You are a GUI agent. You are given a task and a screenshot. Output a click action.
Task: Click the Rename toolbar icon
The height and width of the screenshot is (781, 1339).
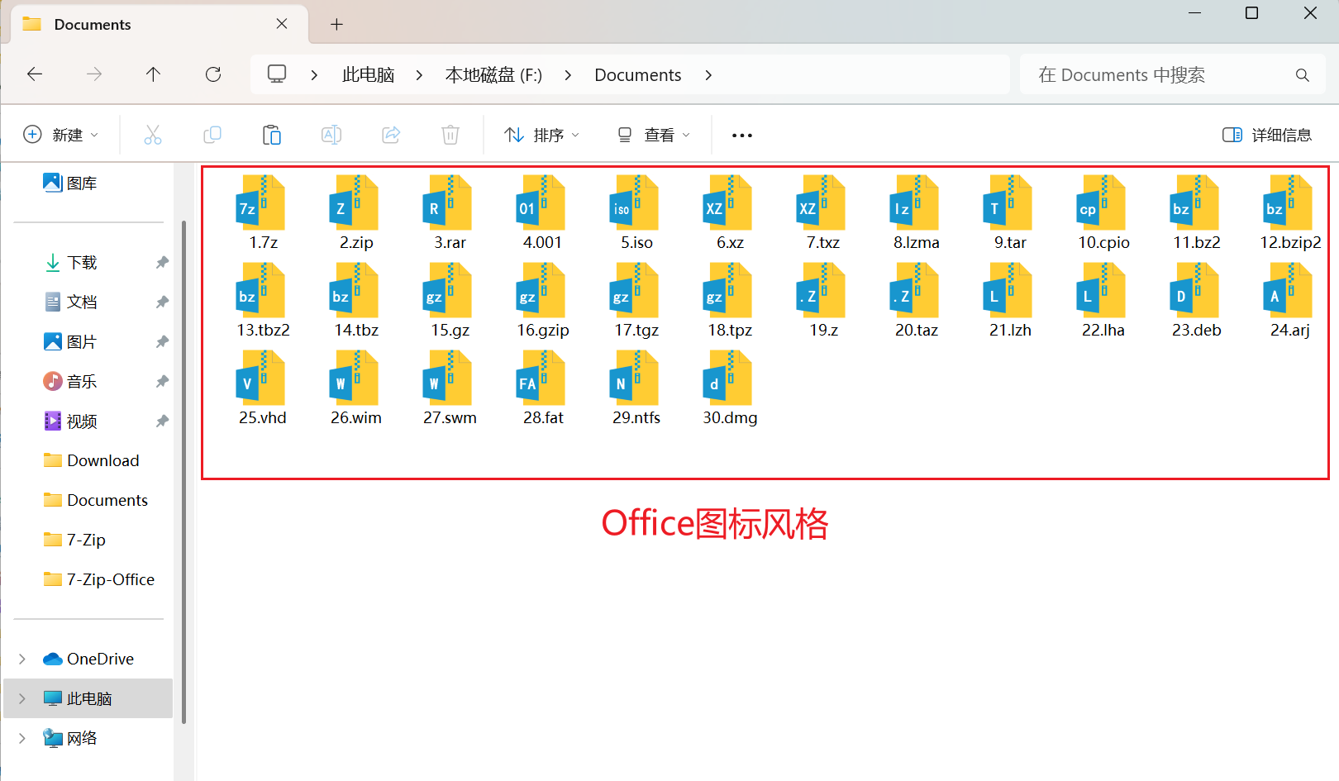pyautogui.click(x=331, y=135)
